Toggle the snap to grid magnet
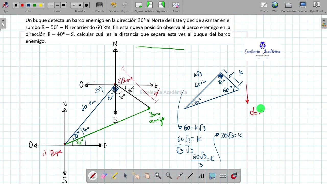 click(x=234, y=176)
